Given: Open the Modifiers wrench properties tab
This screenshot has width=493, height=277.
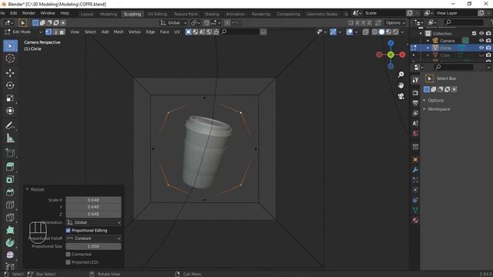Looking at the screenshot, I should 415,169.
